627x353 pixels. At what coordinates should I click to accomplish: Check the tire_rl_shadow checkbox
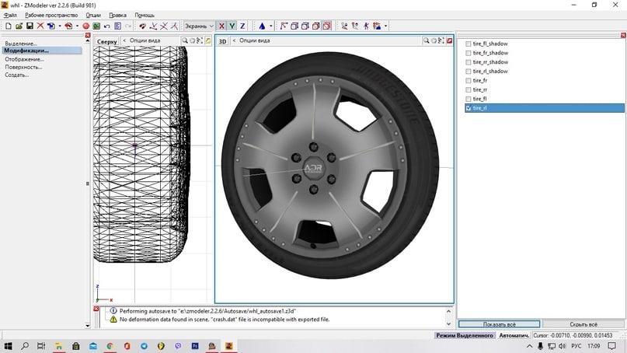pos(469,72)
